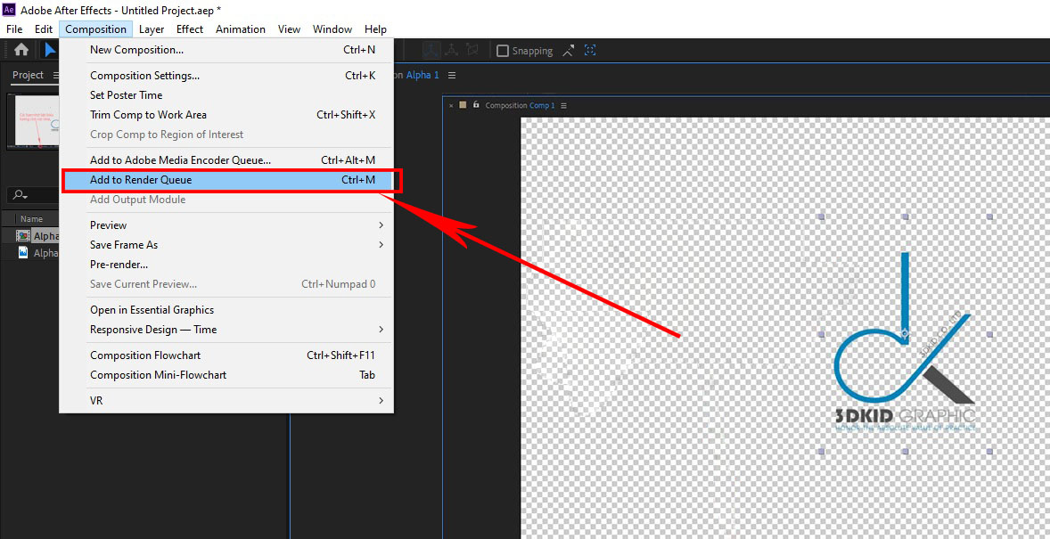
Task: Toggle Always Preview This View square icon
Action: (x=462, y=105)
